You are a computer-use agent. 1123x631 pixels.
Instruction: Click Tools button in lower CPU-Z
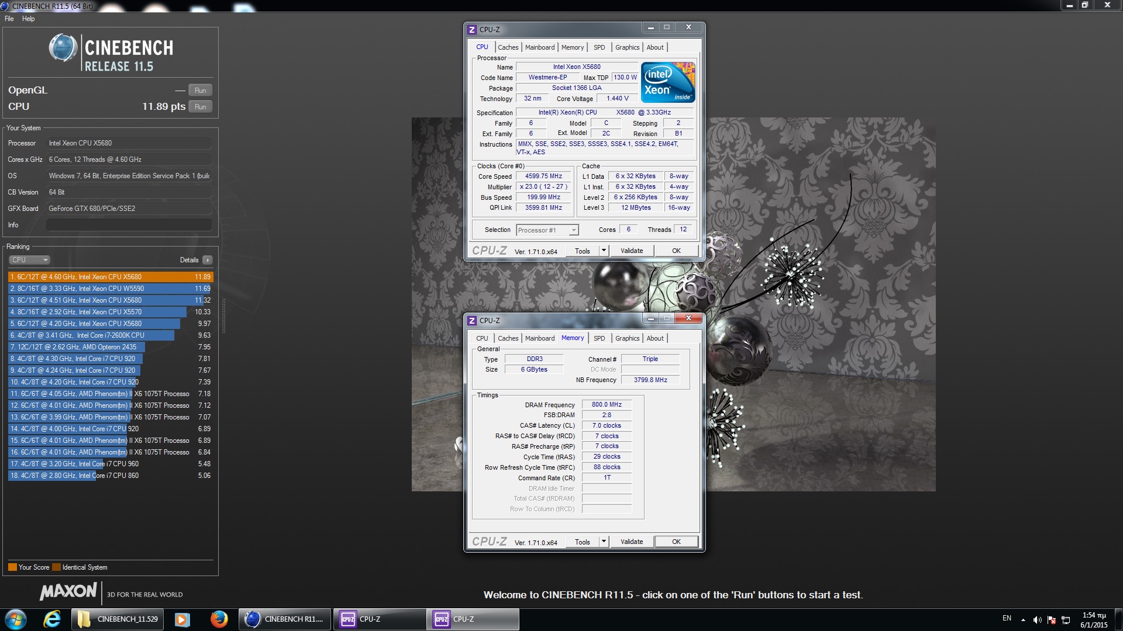point(583,542)
